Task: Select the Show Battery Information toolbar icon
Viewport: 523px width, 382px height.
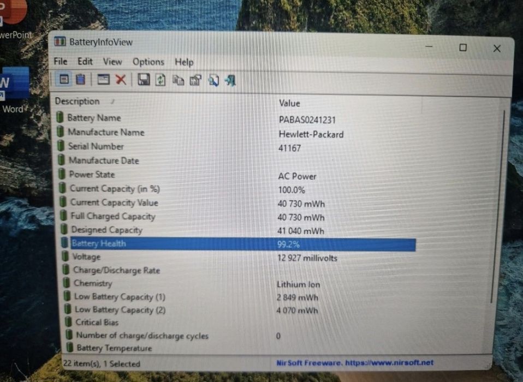Action: tap(64, 79)
